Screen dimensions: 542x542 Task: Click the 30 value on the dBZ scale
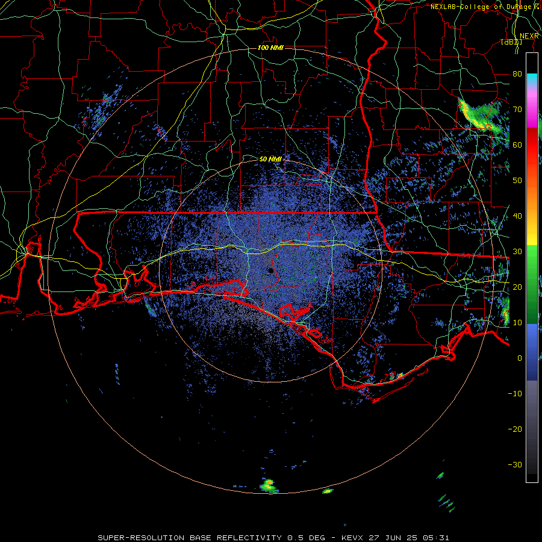[517, 251]
